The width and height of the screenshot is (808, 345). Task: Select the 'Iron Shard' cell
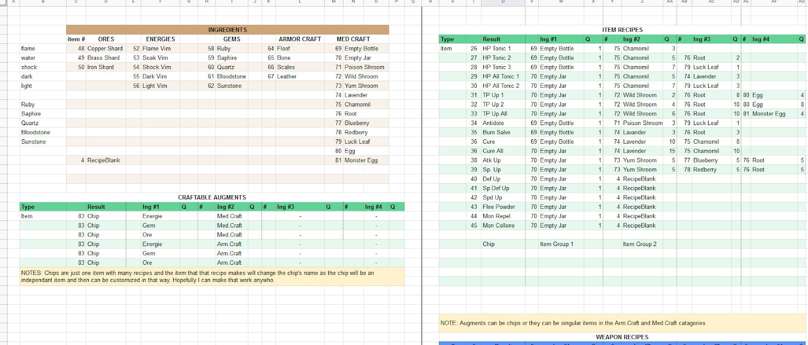point(106,67)
